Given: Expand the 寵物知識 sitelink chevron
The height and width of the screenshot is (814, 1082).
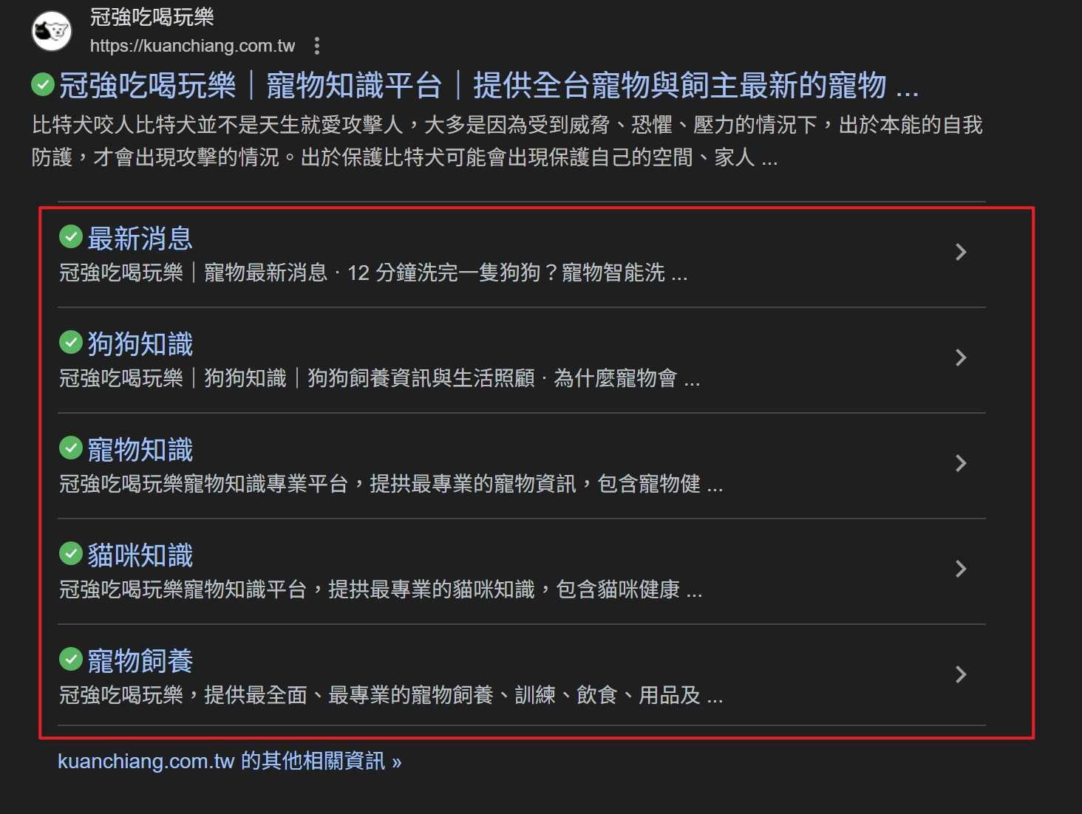Looking at the screenshot, I should 961,463.
